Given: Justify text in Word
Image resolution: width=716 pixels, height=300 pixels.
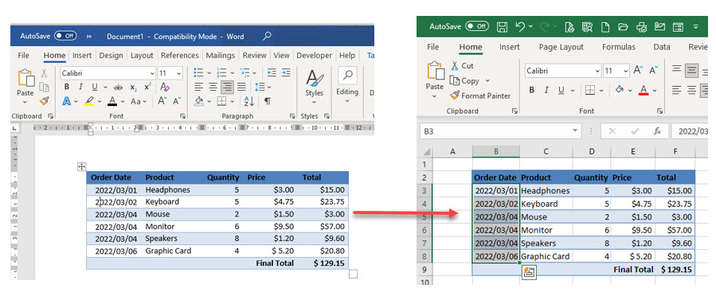Looking at the screenshot, I should click(x=241, y=87).
